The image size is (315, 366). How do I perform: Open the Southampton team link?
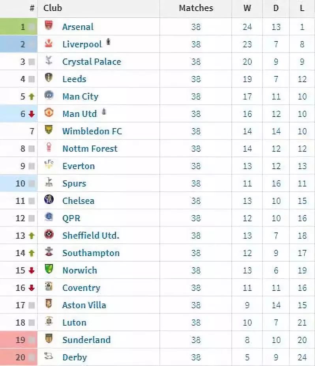coord(91,253)
